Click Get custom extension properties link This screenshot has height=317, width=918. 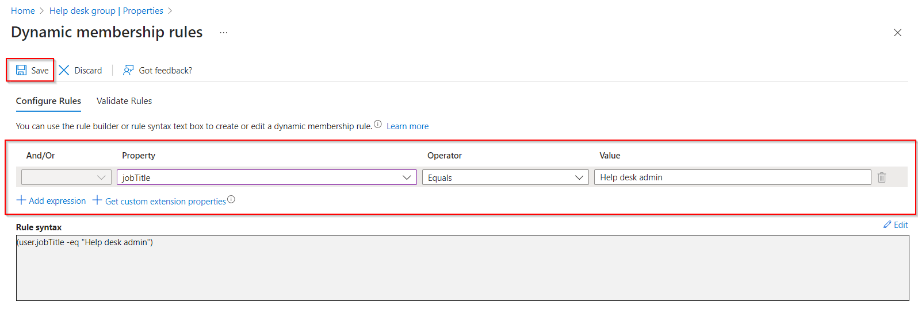point(166,202)
